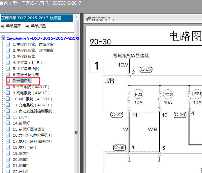
Task: Click the page icon of item 2.主保险丝盒、继电器盒
Action: pyautogui.click(x=8, y=50)
